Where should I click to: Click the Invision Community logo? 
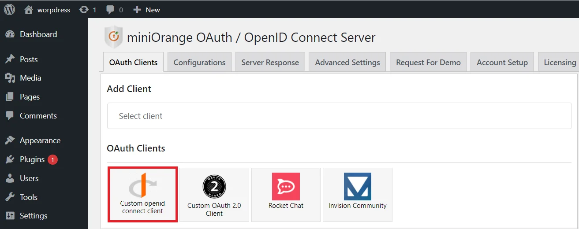click(358, 186)
